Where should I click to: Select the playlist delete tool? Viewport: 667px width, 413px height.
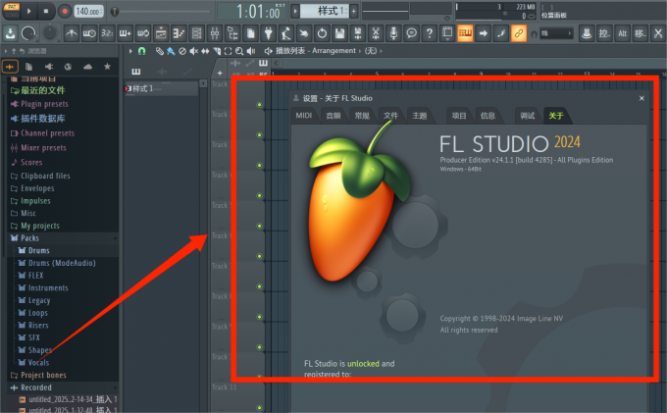pos(182,51)
